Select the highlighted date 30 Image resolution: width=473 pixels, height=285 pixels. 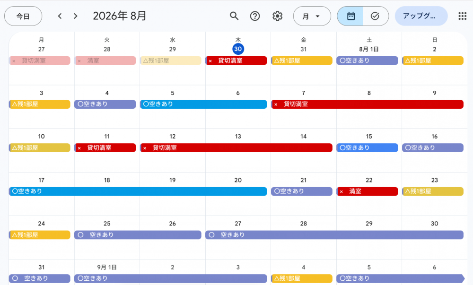(238, 49)
